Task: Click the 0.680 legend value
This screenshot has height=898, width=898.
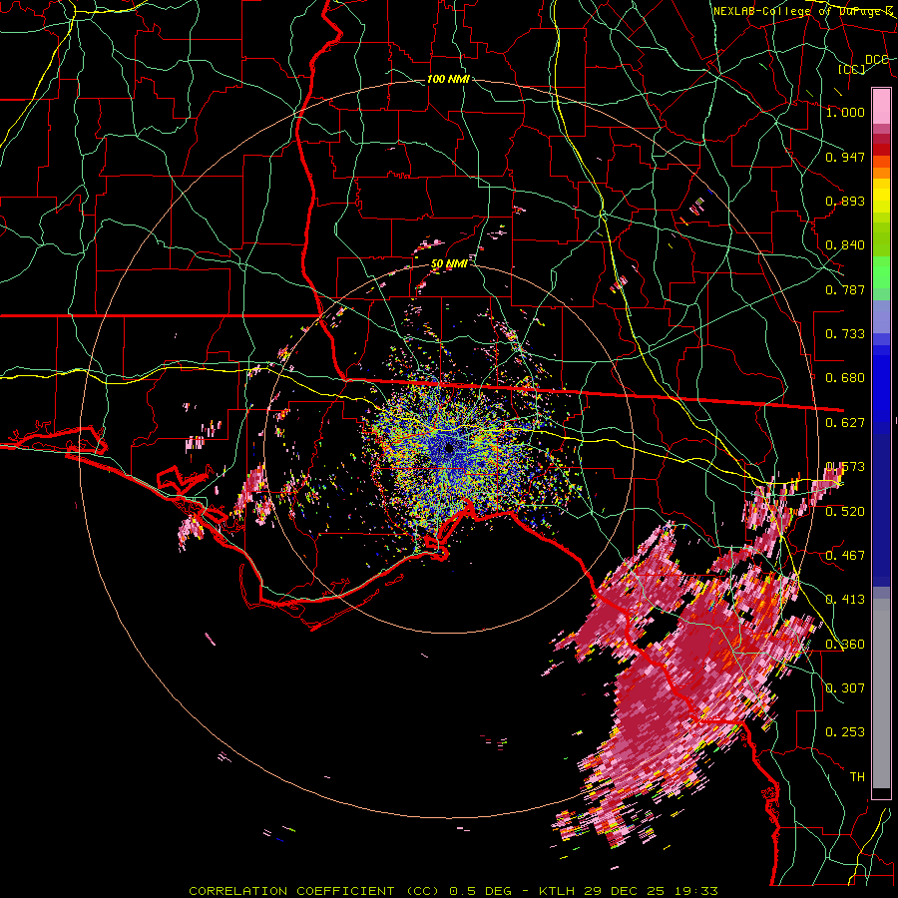Action: coord(845,378)
